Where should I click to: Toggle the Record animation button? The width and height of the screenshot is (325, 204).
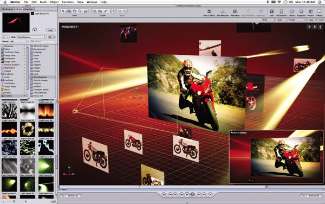pyautogui.click(x=164, y=194)
